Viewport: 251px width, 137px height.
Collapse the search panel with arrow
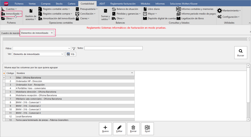click(248, 39)
